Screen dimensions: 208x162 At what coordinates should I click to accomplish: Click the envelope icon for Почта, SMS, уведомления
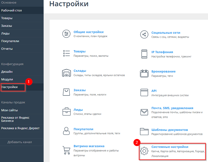[144, 112]
